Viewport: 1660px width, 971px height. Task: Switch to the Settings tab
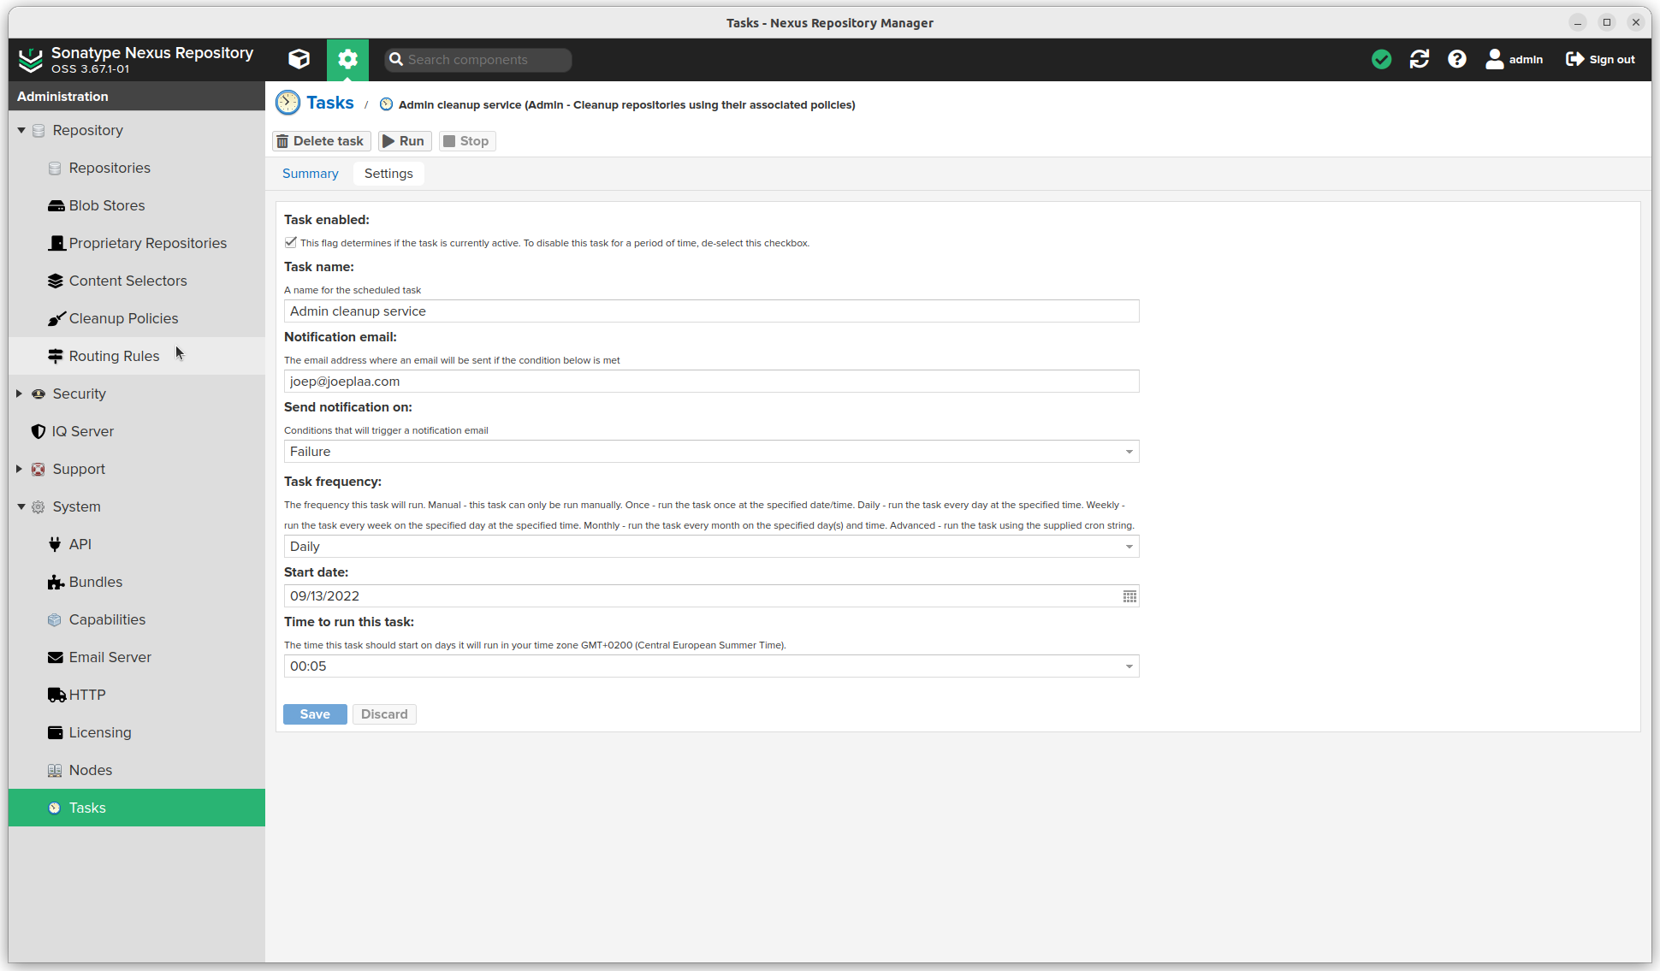388,174
